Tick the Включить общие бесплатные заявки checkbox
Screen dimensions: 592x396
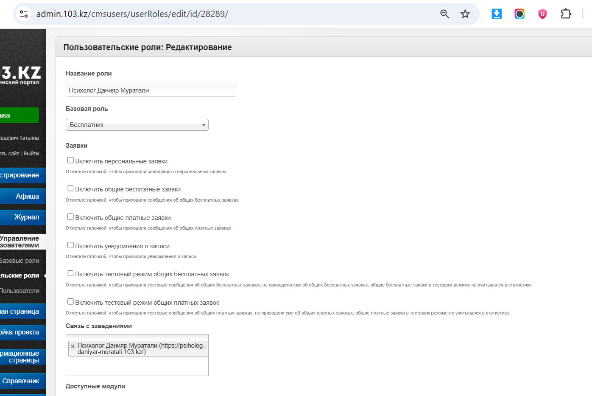(x=70, y=188)
